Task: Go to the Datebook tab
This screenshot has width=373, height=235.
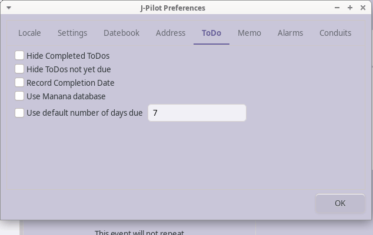Action: [122, 33]
